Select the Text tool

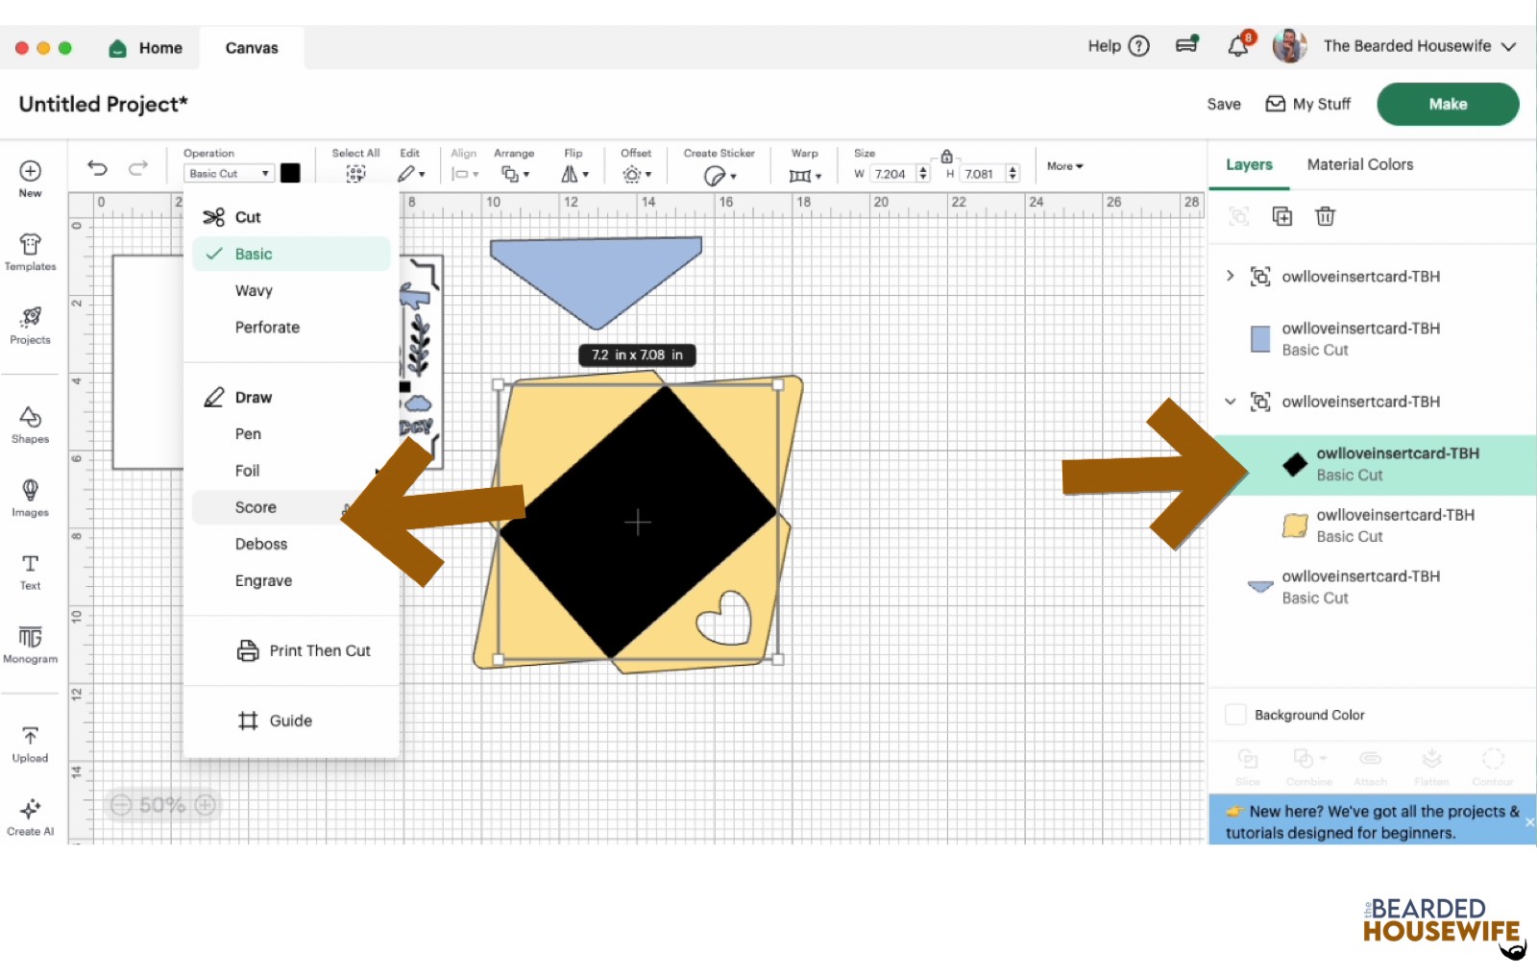click(30, 571)
